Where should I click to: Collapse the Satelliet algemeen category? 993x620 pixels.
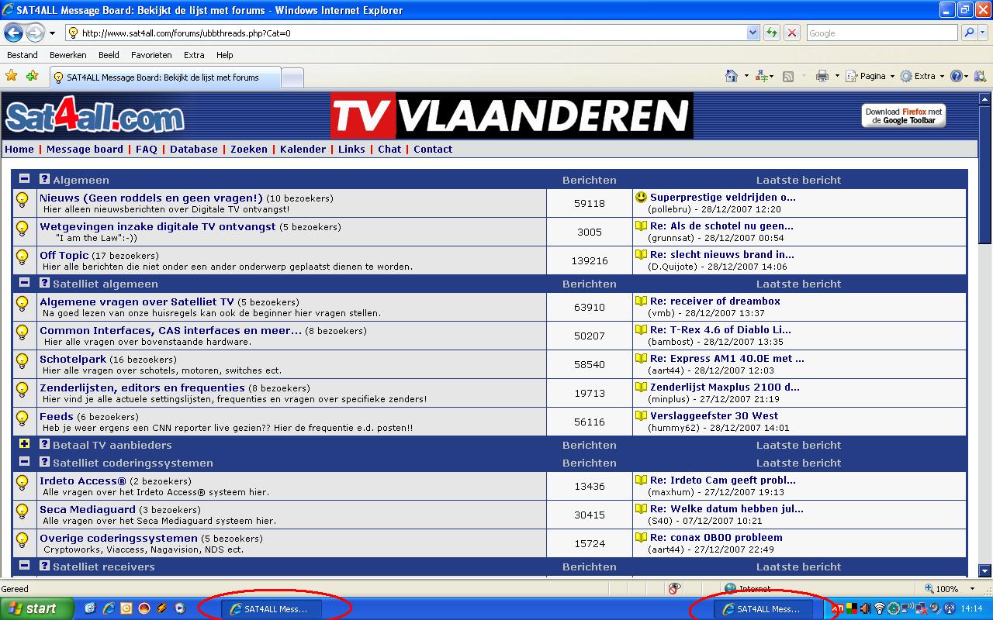click(x=24, y=283)
